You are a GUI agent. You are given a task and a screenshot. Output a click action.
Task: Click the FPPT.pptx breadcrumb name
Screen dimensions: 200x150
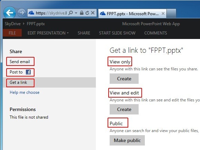pos(36,24)
